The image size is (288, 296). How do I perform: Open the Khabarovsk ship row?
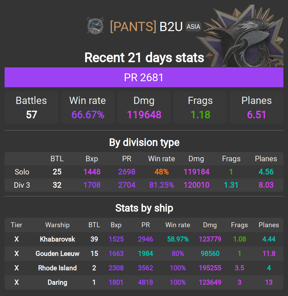[57, 239]
